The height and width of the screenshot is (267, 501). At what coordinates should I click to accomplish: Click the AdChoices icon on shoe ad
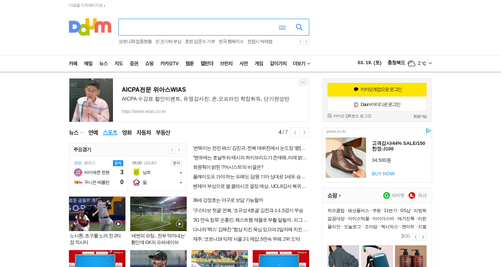point(428,131)
